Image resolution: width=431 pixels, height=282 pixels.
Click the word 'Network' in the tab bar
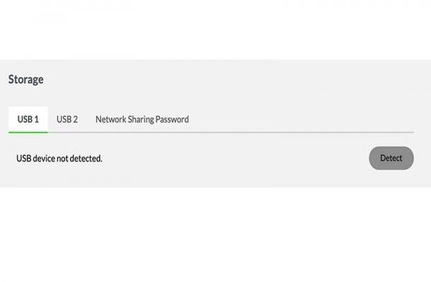tap(111, 119)
